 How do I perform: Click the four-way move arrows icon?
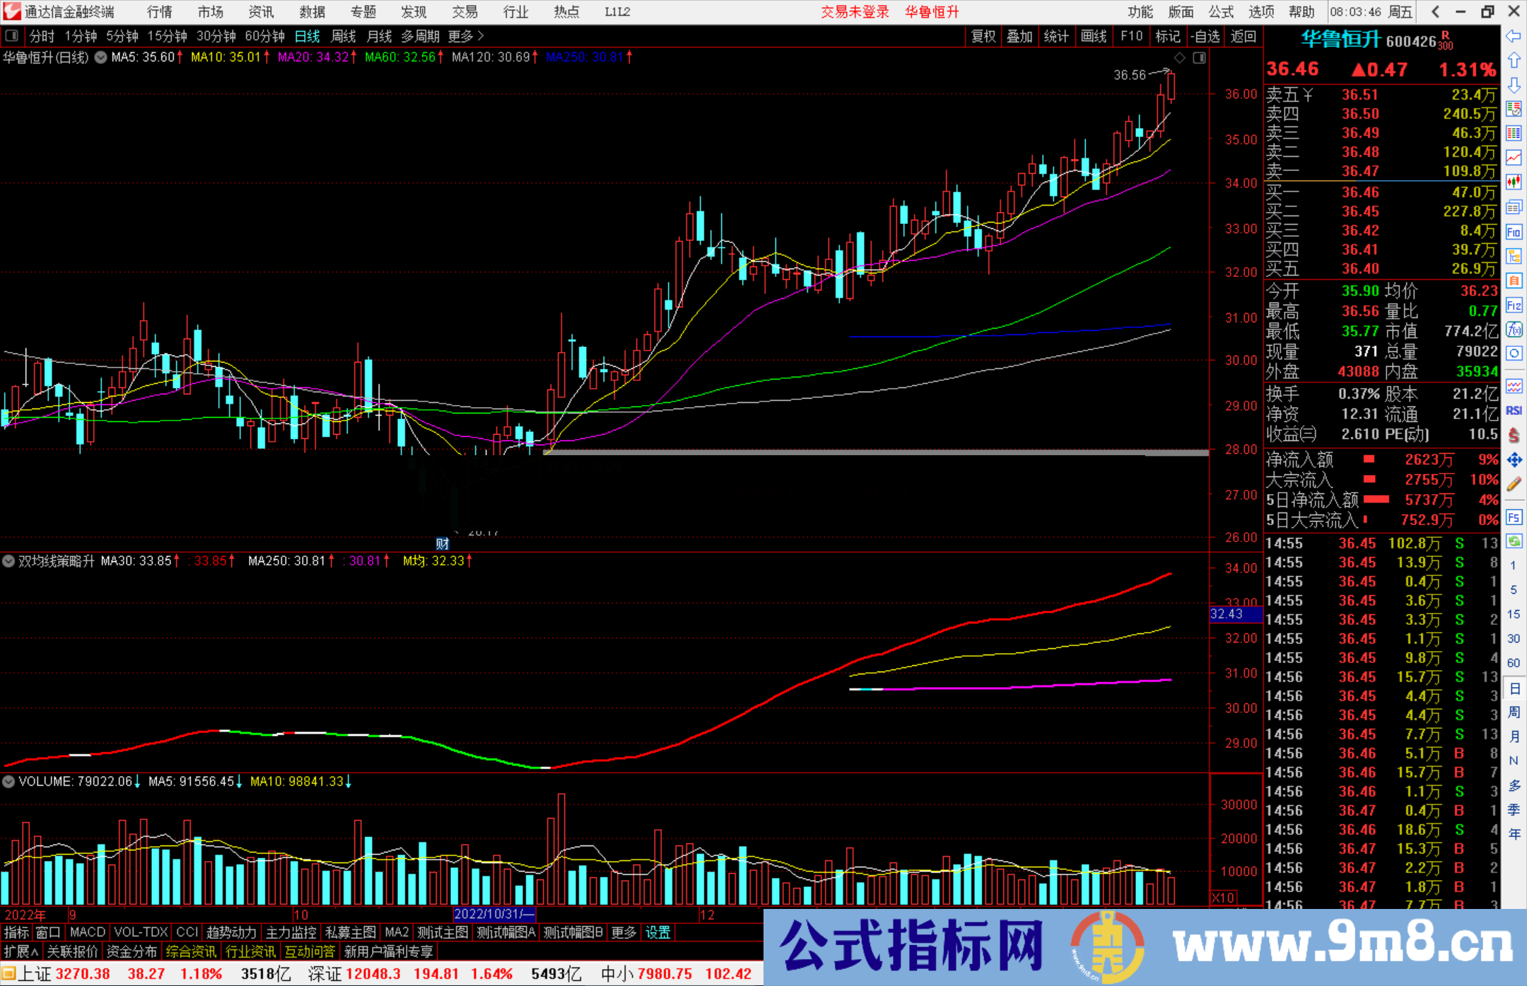[x=1514, y=460]
